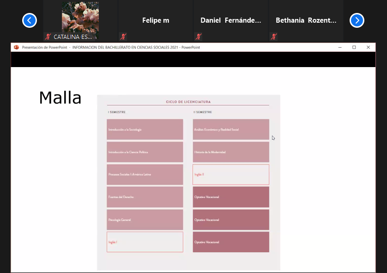Click the Introducción a la Sociología course box

tap(145, 130)
